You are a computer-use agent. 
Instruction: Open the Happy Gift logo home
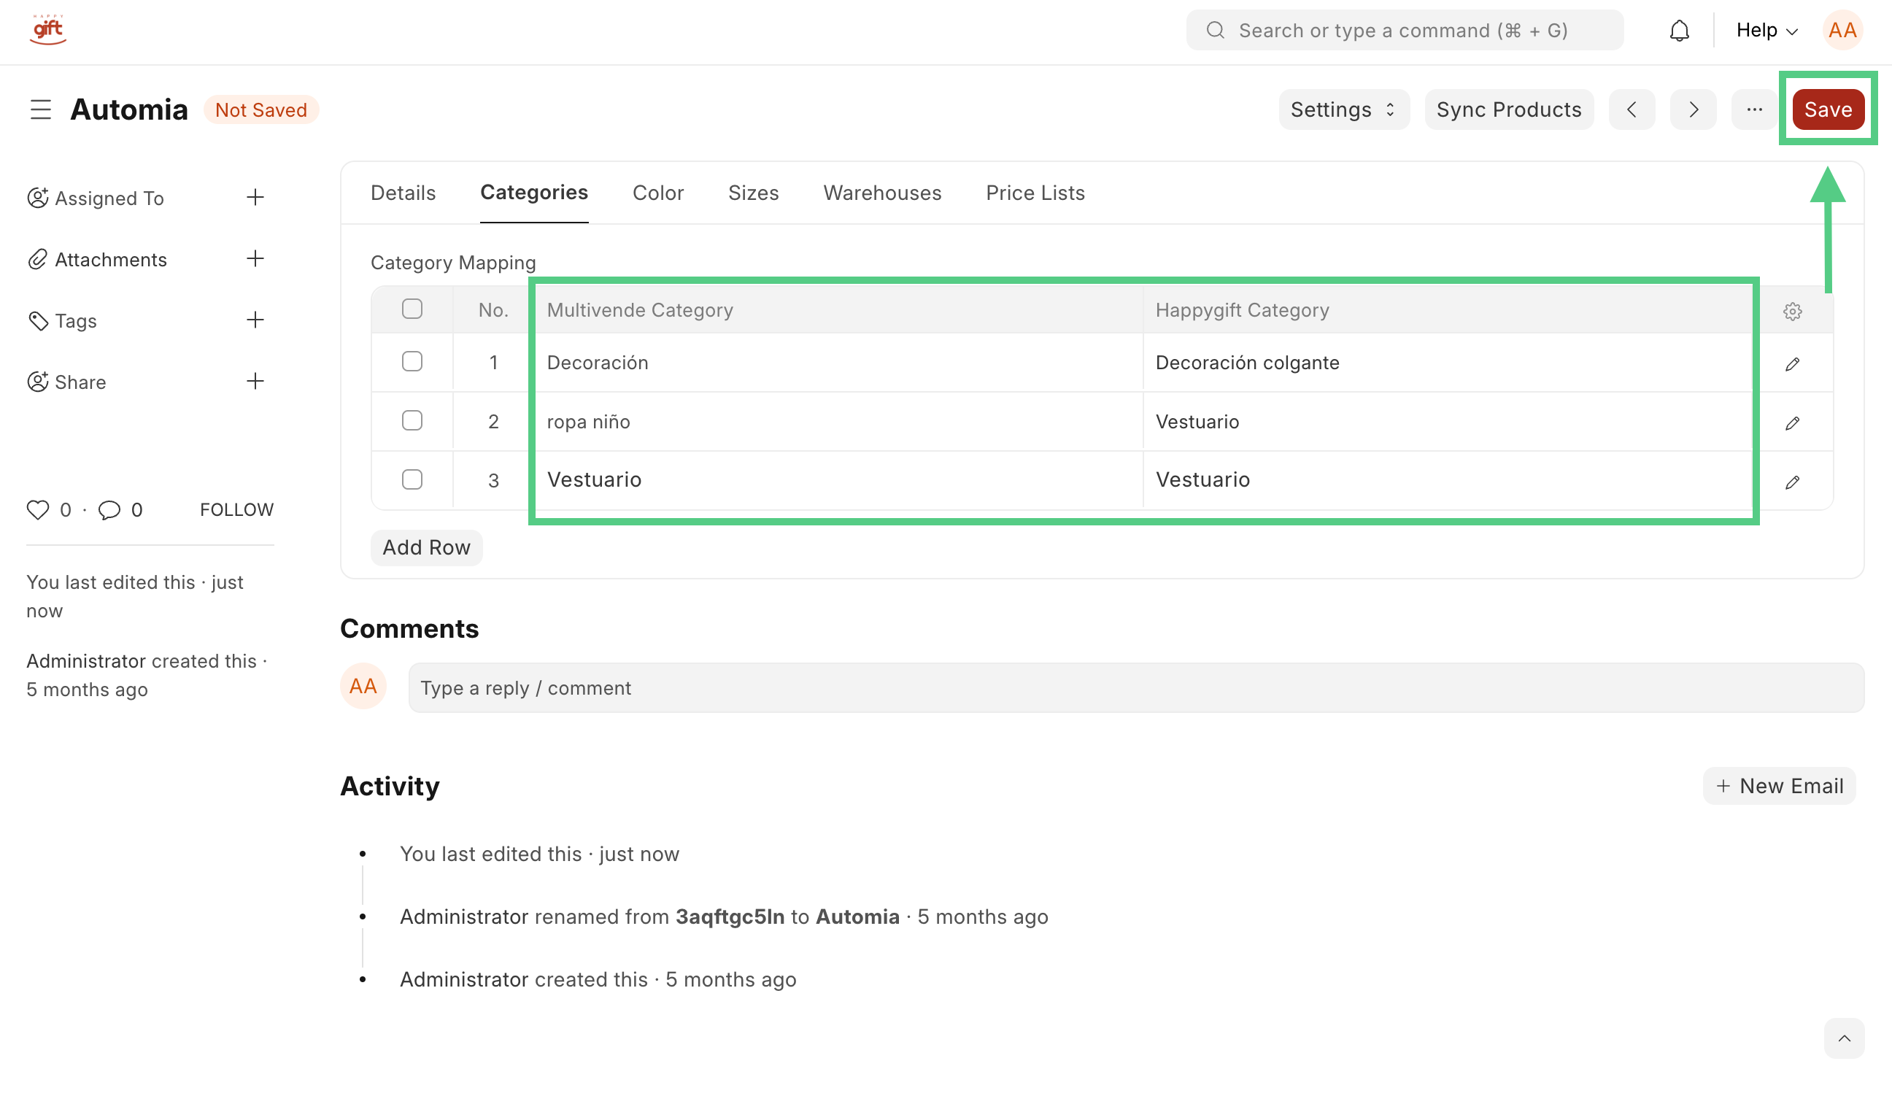point(48,30)
